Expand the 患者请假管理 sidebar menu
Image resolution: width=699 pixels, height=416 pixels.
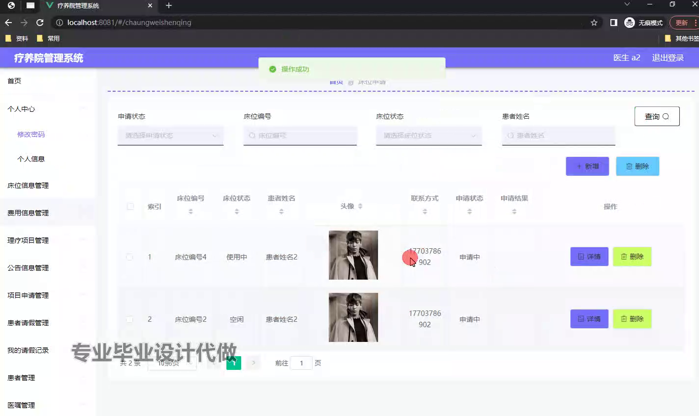pos(48,323)
